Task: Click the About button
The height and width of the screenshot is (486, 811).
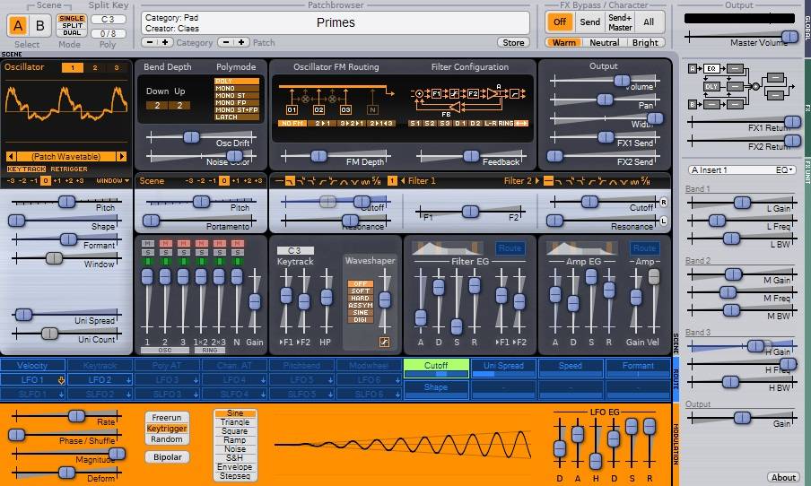Action: [x=783, y=477]
